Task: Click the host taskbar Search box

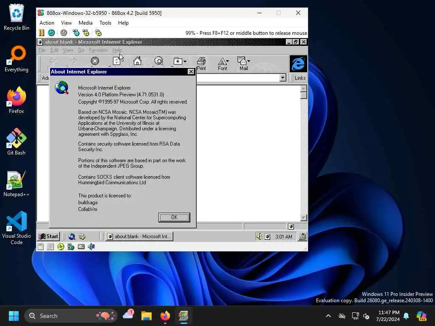Action: (x=71, y=316)
